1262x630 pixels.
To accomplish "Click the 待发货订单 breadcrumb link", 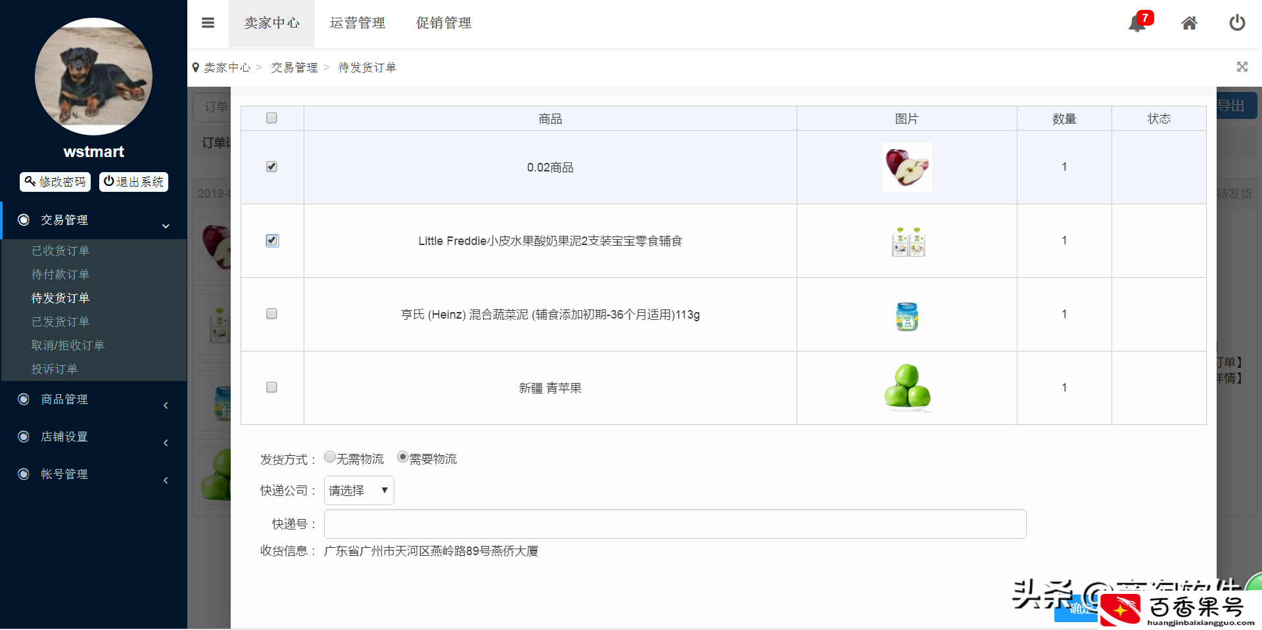I will (x=367, y=68).
